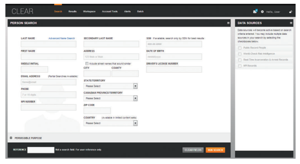This screenshot has height=164, width=300.
Task: Focus the Zip Code field
Action: (x=97, y=111)
